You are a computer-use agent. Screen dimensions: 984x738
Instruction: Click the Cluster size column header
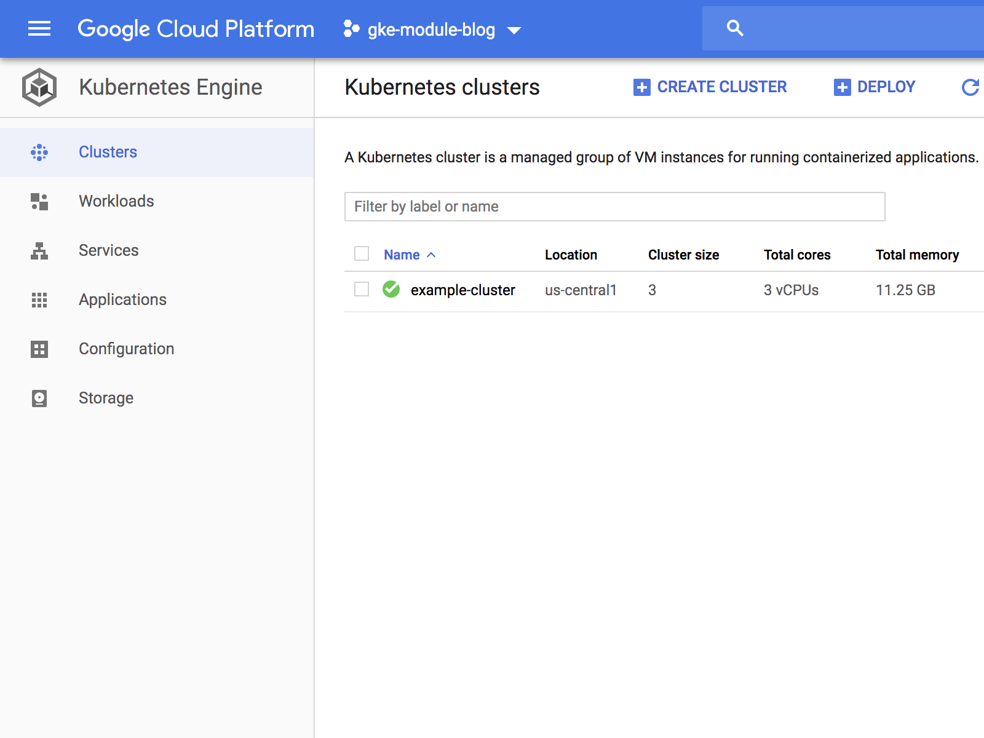(x=683, y=255)
